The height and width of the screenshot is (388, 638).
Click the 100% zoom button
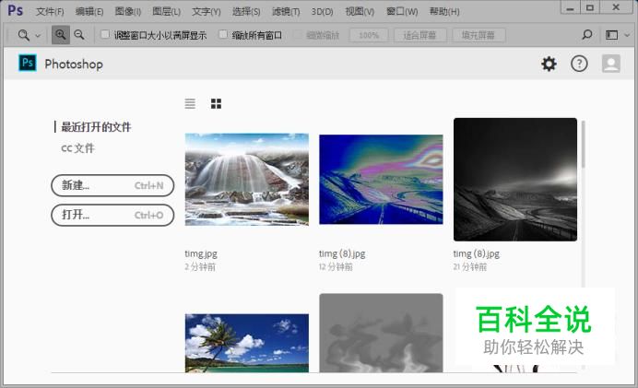[x=369, y=35]
